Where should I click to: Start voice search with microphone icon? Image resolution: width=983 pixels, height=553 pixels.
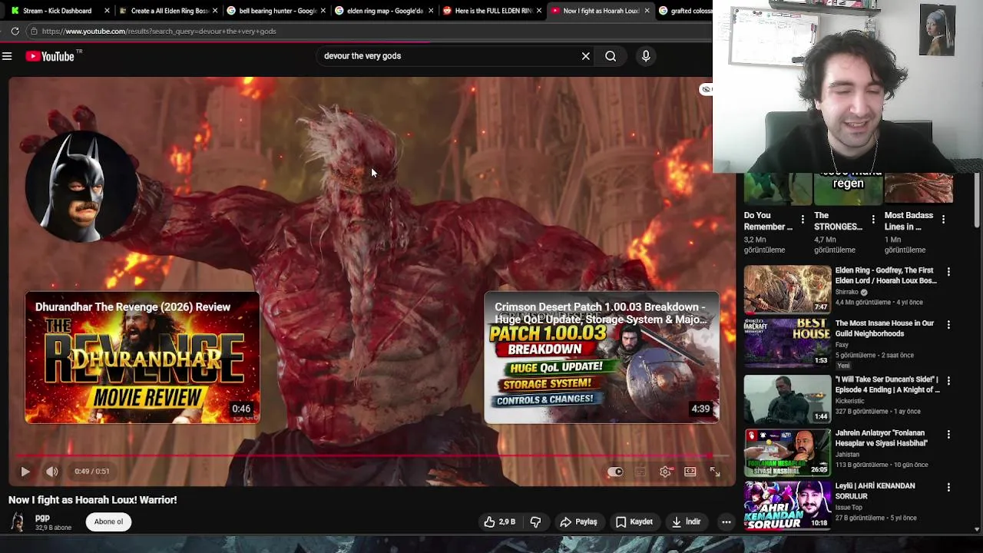646,56
